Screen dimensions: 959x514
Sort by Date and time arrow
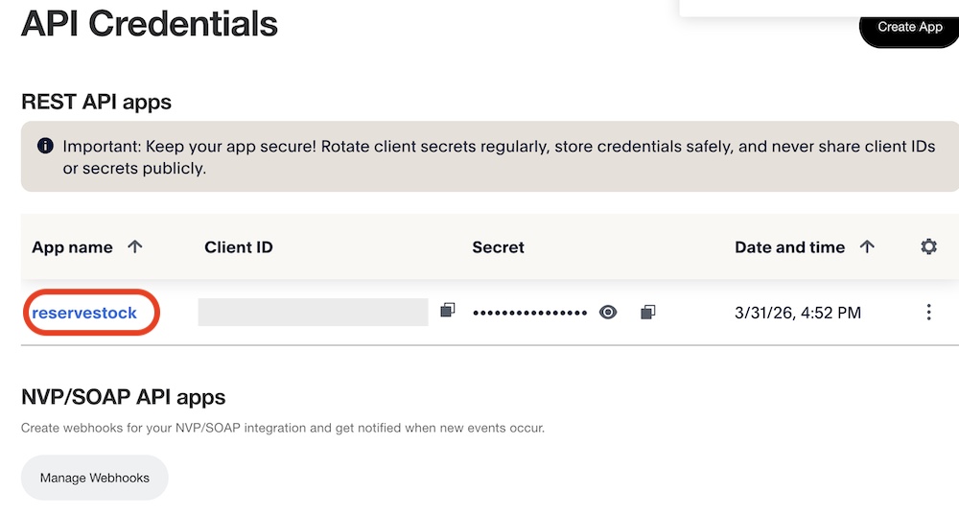point(867,246)
